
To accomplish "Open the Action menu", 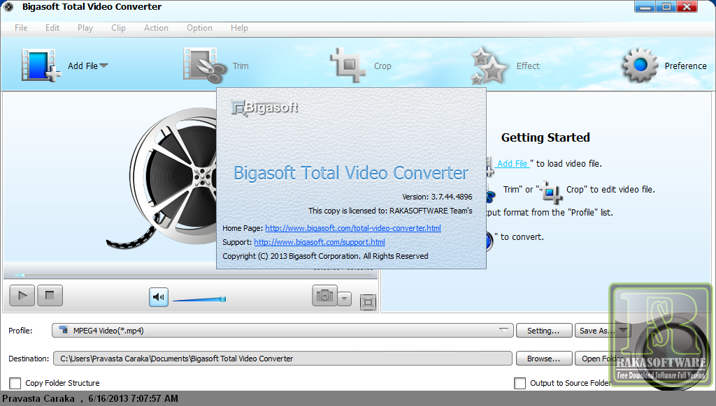I will tap(156, 28).
